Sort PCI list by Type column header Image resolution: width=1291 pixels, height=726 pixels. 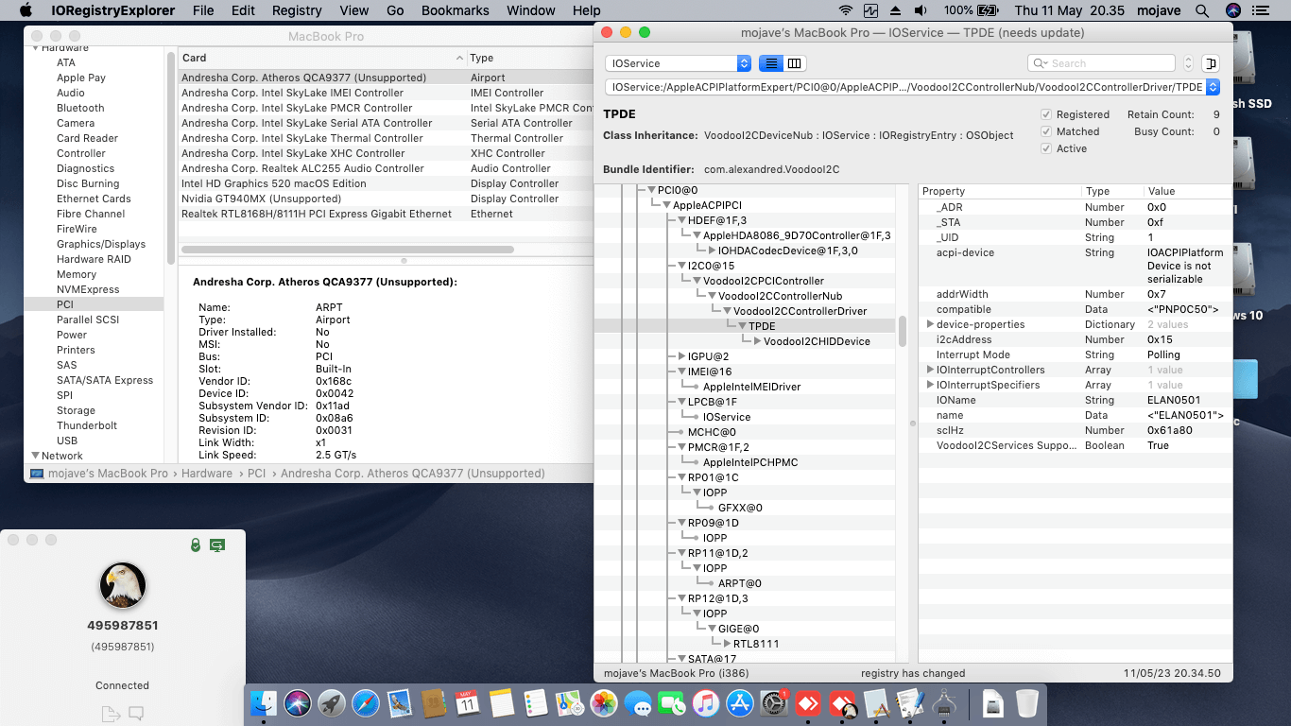pos(530,58)
